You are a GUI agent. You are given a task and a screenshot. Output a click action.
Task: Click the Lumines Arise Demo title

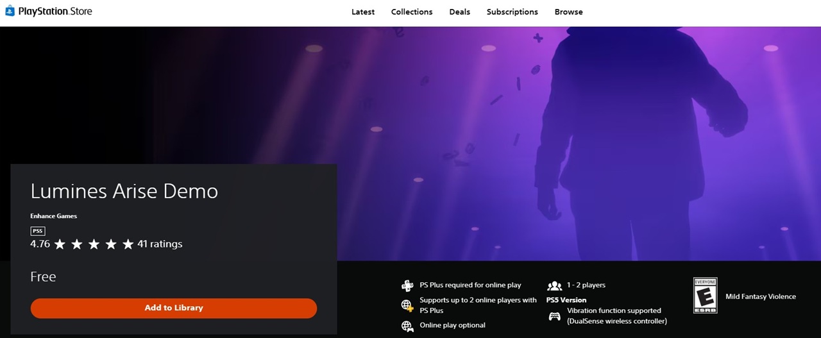tap(124, 191)
